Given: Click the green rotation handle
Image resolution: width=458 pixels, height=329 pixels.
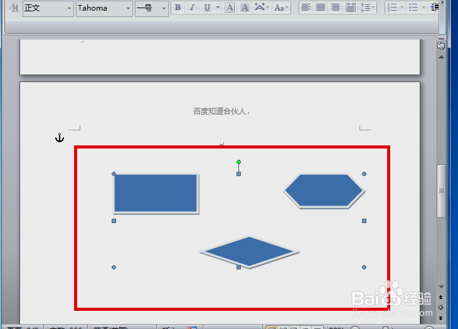Looking at the screenshot, I should coord(238,162).
